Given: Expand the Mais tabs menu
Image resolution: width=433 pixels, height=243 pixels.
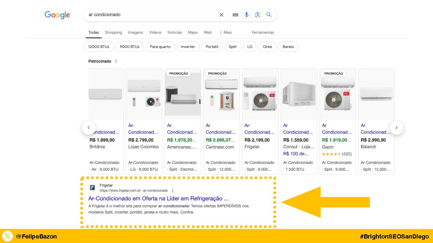Looking at the screenshot, I should pos(226,32).
